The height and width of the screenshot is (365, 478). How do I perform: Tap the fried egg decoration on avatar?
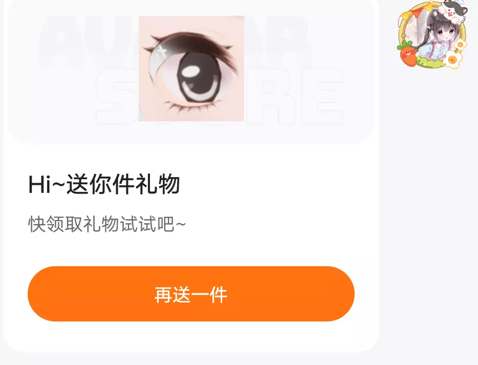pos(452,59)
